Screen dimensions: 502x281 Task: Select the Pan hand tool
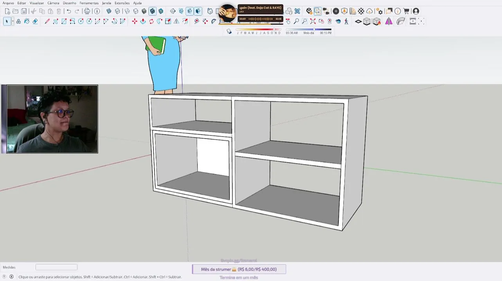288,21
